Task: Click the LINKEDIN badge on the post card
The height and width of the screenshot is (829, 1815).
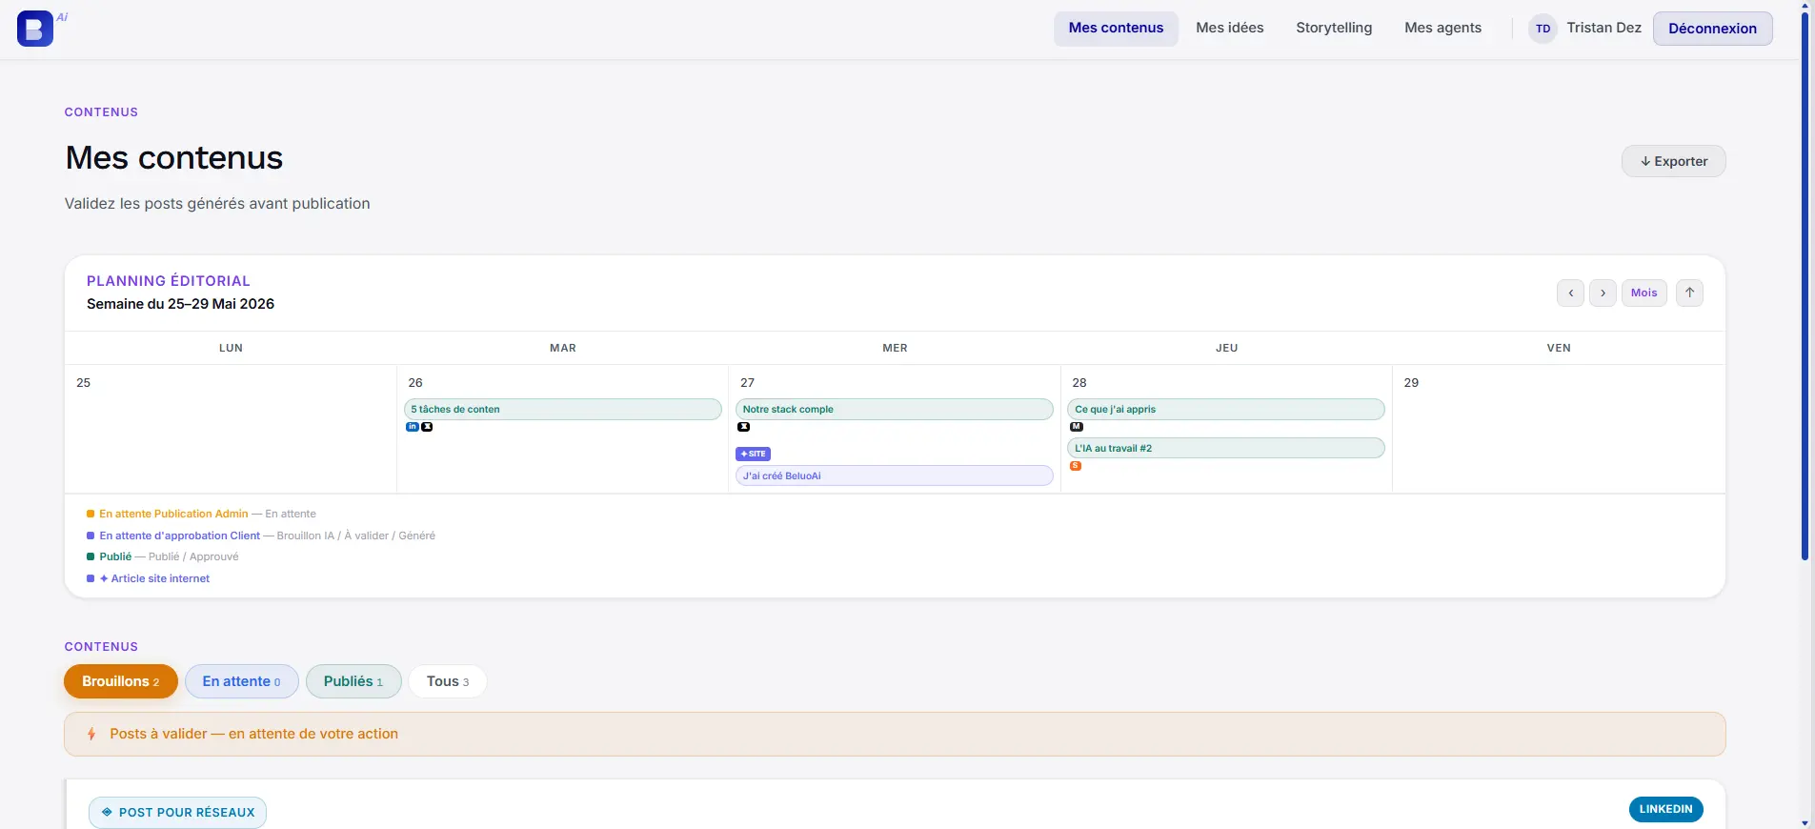Action: click(1665, 809)
